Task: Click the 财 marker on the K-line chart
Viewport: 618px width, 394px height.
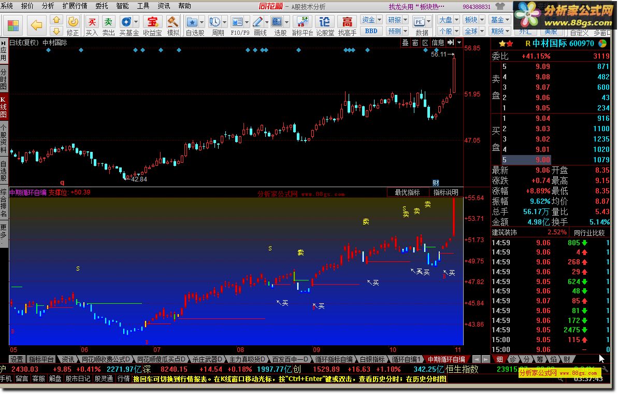Action: point(436,182)
